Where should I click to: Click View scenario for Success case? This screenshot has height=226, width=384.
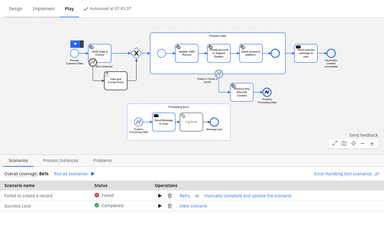tap(193, 206)
